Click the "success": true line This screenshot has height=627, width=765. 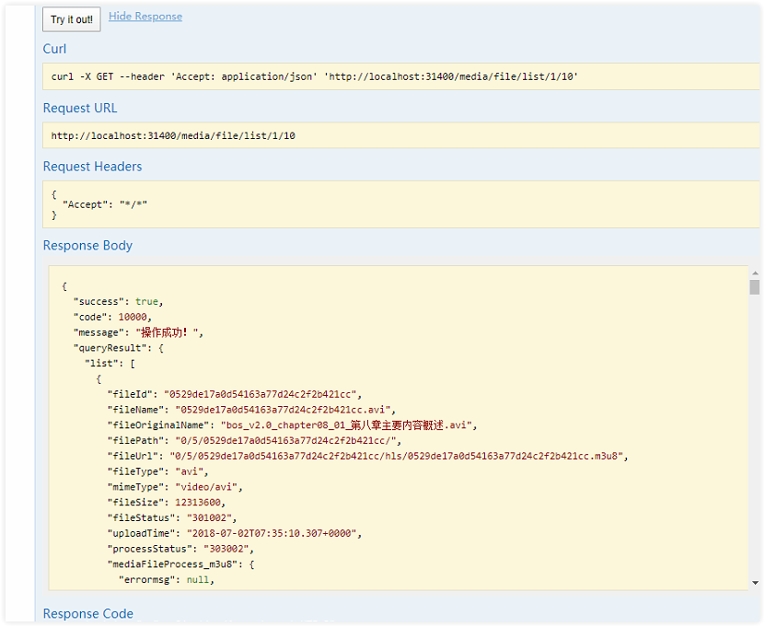pyautogui.click(x=118, y=302)
